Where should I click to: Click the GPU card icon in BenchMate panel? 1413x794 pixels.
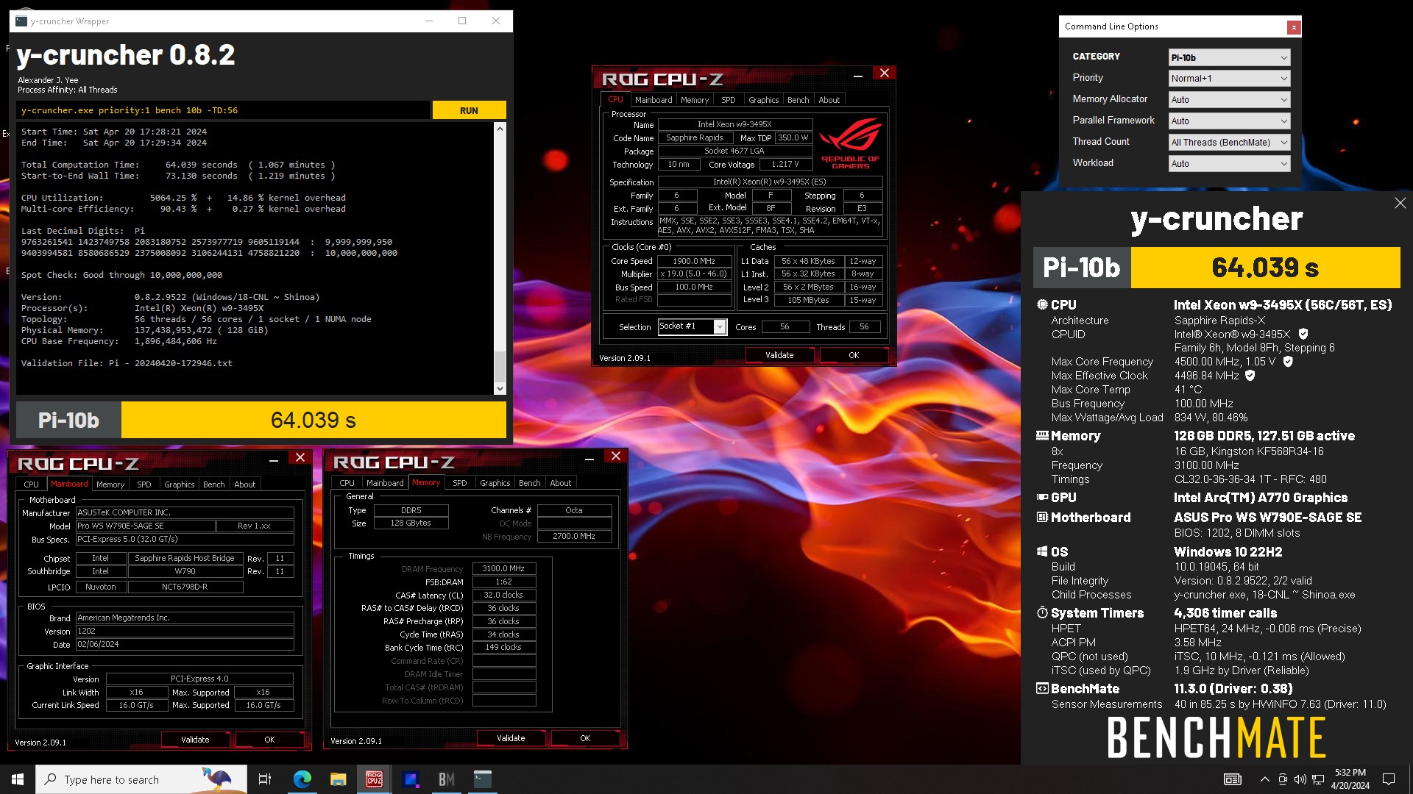click(1042, 497)
